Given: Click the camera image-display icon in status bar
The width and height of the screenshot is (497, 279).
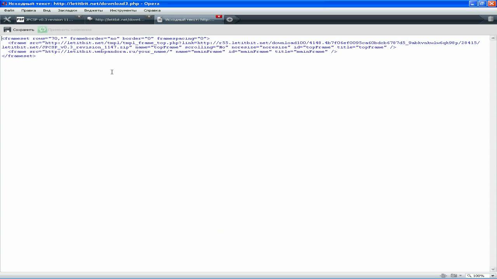Looking at the screenshot, I should (x=454, y=276).
